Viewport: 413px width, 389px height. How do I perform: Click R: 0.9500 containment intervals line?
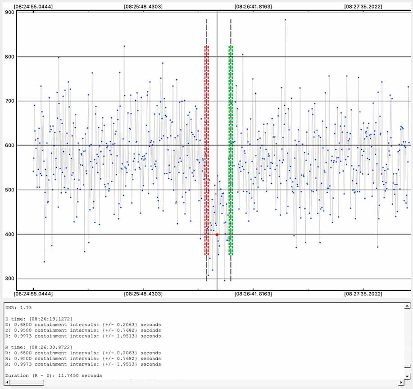pyautogui.click(x=83, y=359)
